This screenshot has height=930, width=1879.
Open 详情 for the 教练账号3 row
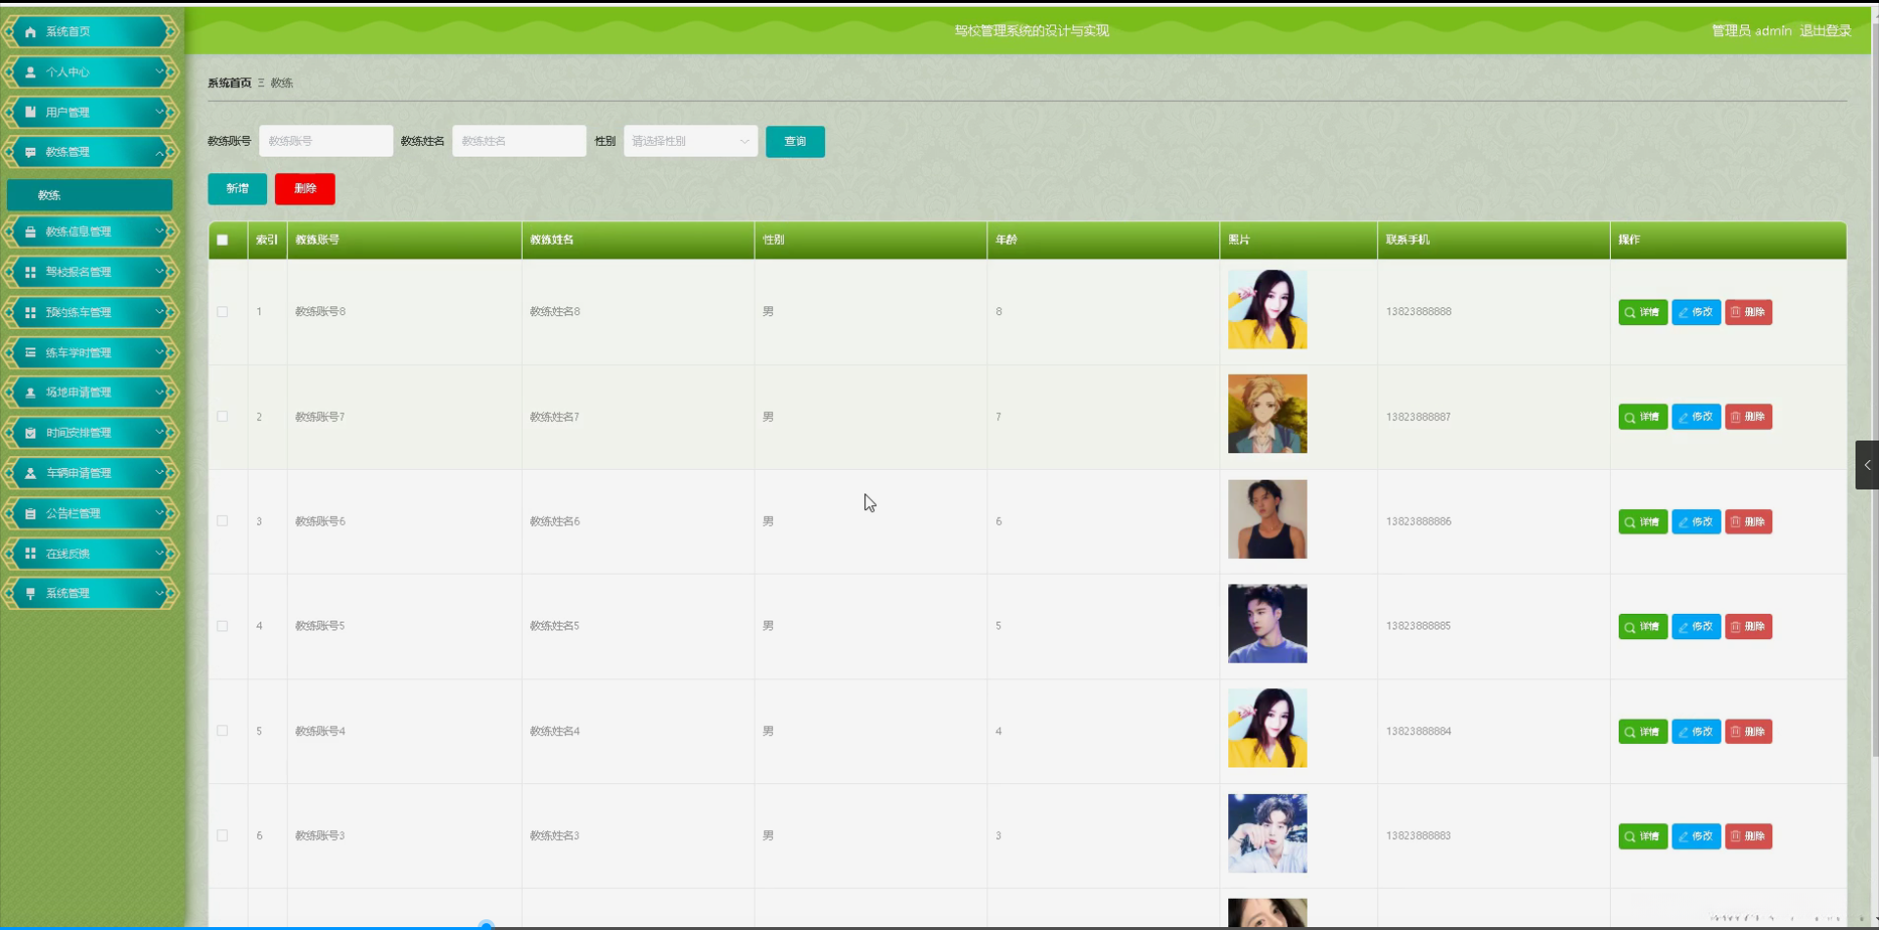(x=1643, y=837)
